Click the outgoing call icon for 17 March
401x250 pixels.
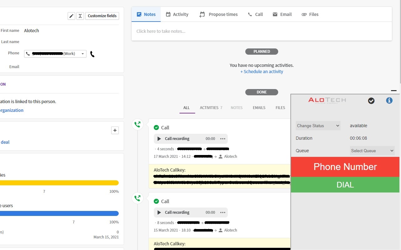point(138,124)
